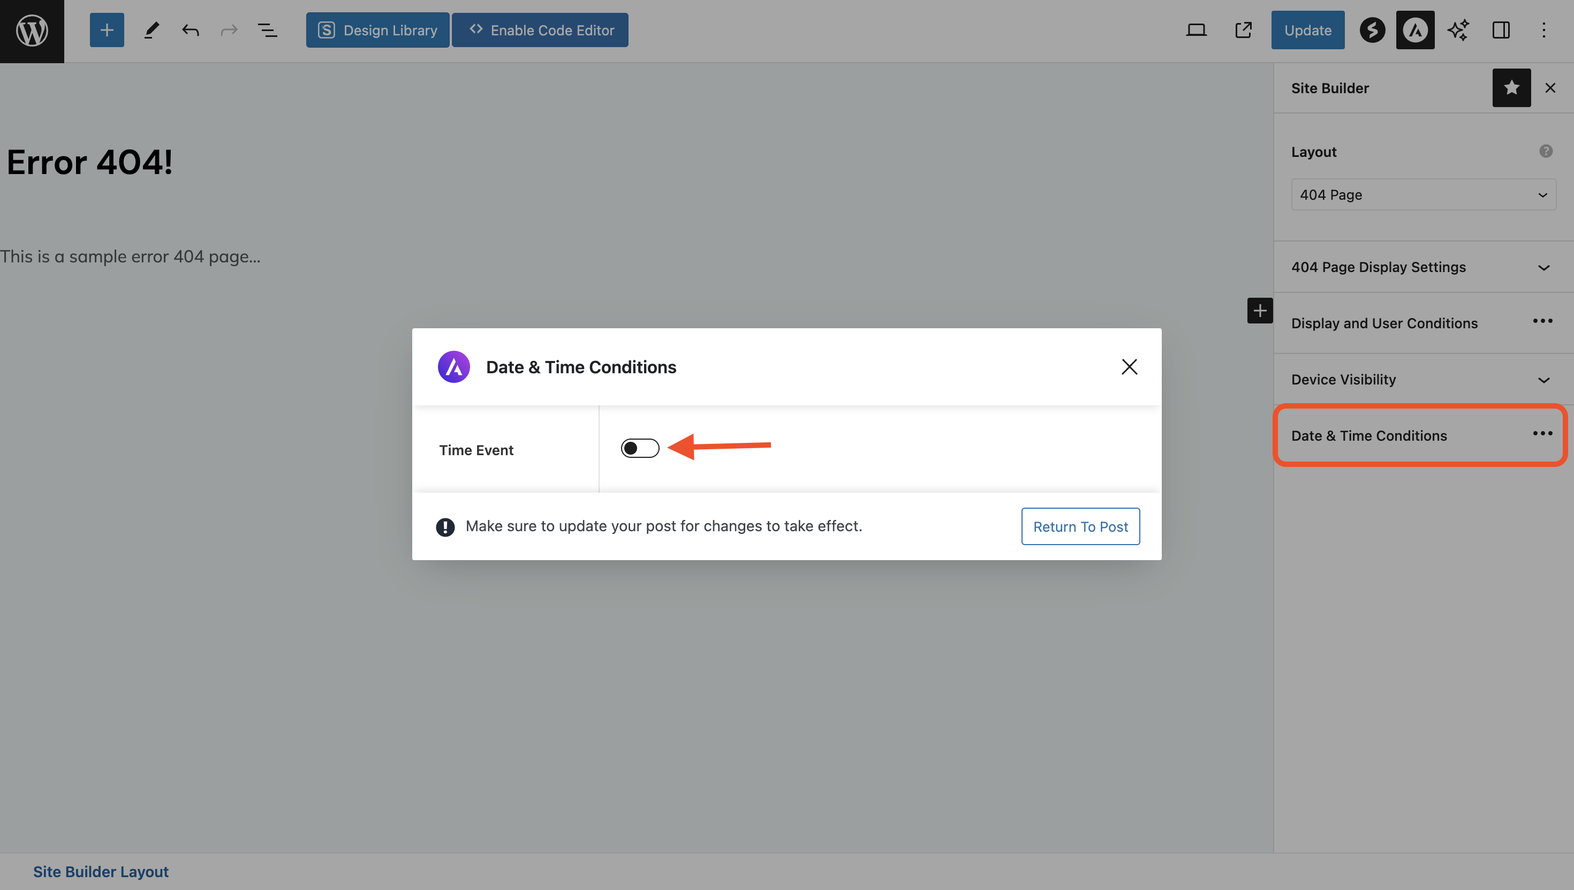Click the black add block plus in canvas
Image resolution: width=1574 pixels, height=890 pixels.
point(1260,311)
